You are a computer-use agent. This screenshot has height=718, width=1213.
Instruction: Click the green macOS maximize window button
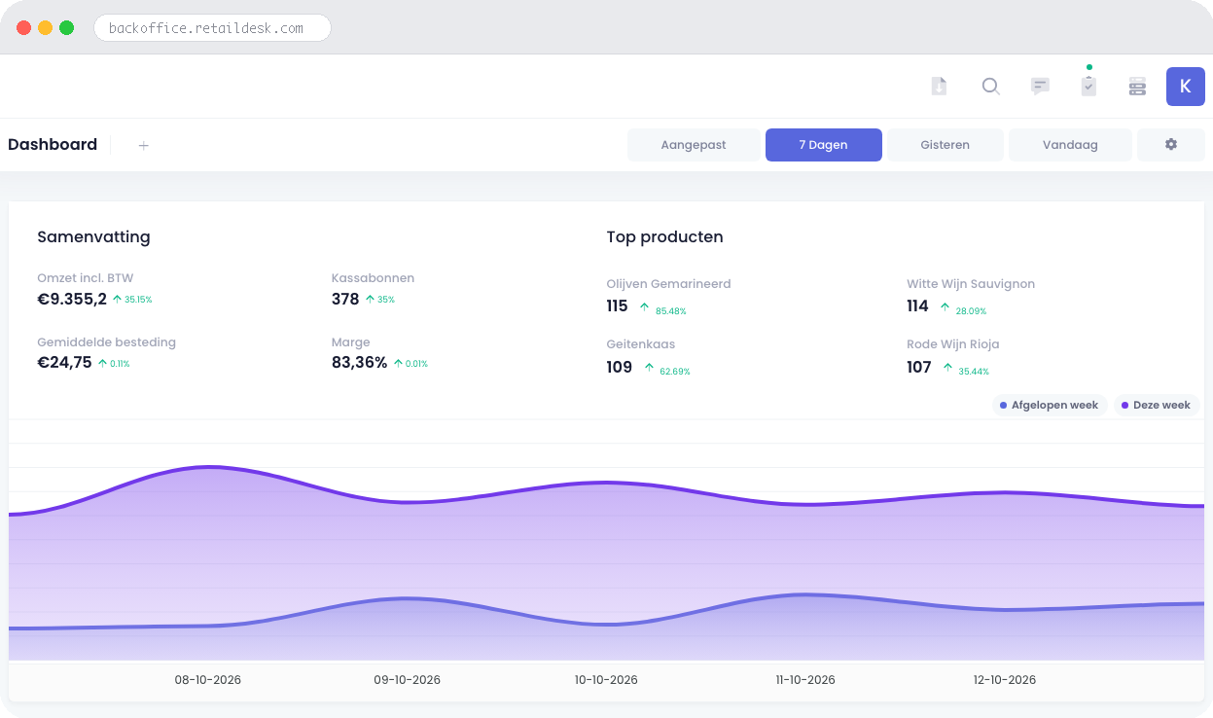point(66,28)
